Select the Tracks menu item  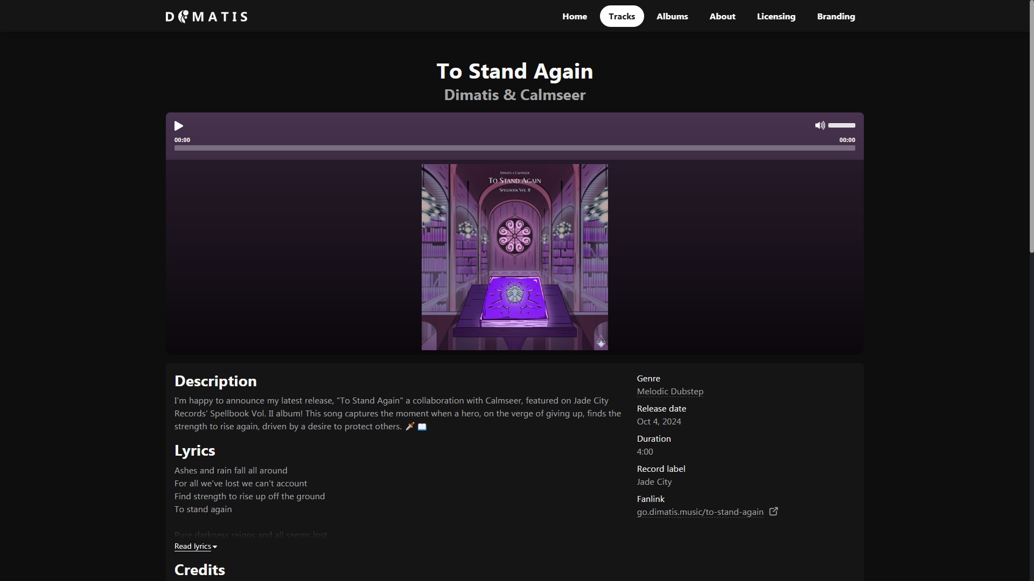pos(621,16)
